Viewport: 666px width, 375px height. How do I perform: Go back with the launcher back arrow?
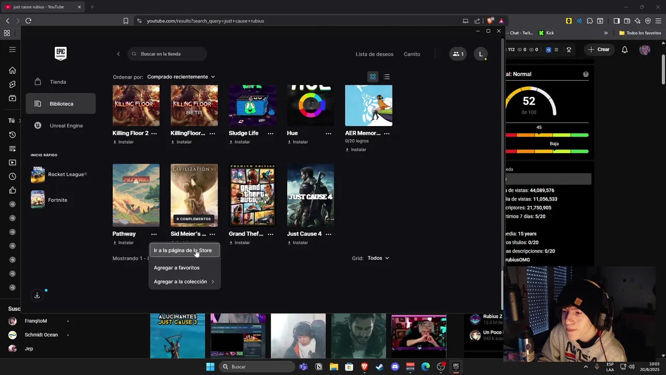tap(118, 54)
